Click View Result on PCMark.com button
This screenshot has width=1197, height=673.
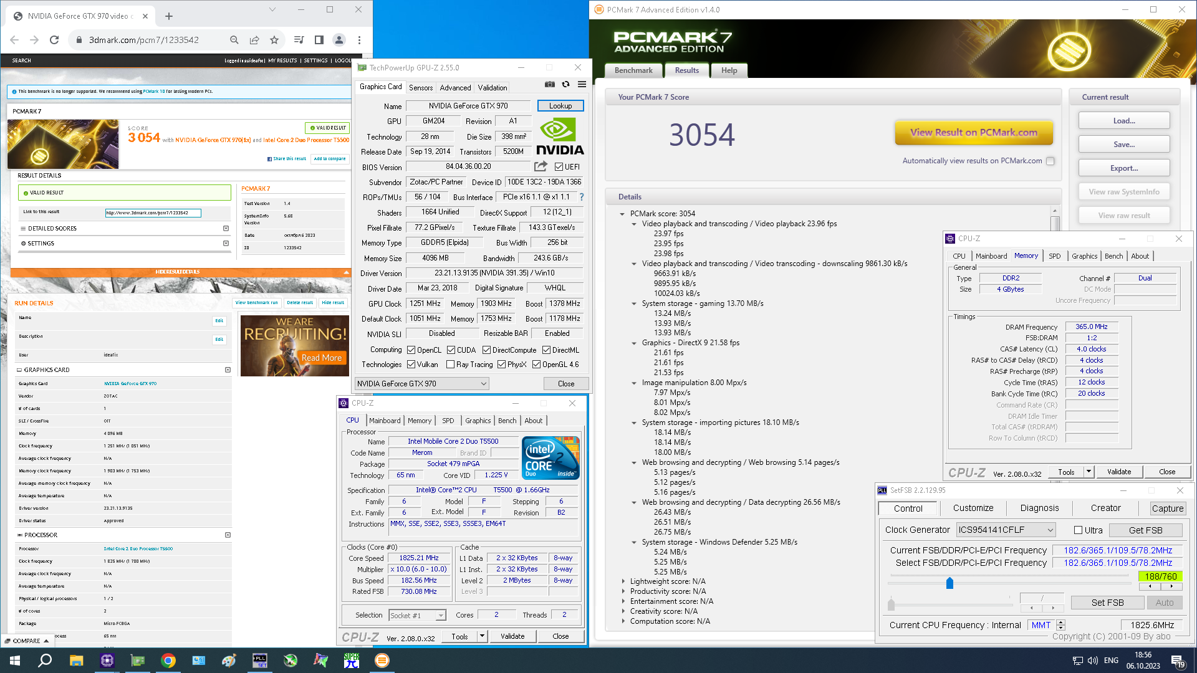[974, 132]
